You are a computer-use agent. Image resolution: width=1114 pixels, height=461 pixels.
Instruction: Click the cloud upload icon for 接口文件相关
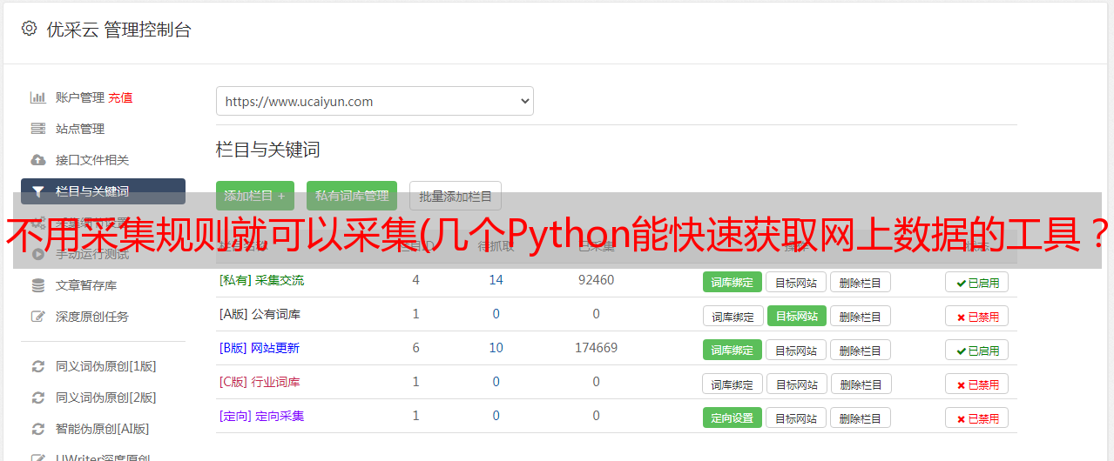(x=38, y=160)
